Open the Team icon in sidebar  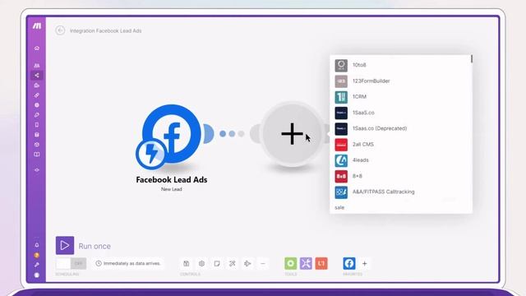pos(37,66)
